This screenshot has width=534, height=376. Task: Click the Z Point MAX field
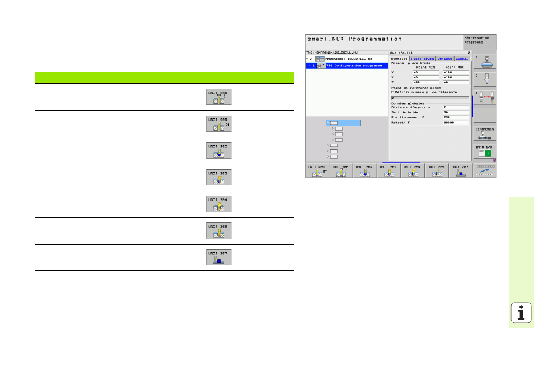click(x=456, y=82)
